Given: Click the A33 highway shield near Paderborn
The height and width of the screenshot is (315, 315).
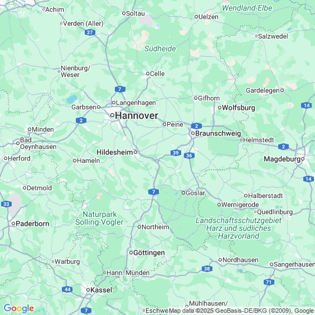Looking at the screenshot, I should point(6,204).
